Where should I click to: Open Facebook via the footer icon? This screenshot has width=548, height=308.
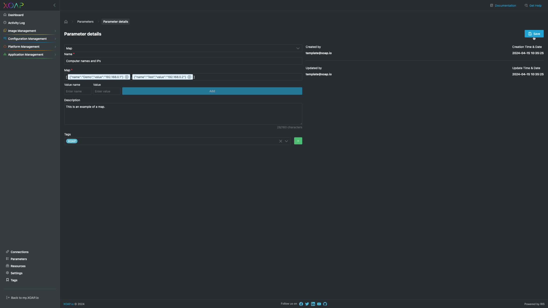301,304
